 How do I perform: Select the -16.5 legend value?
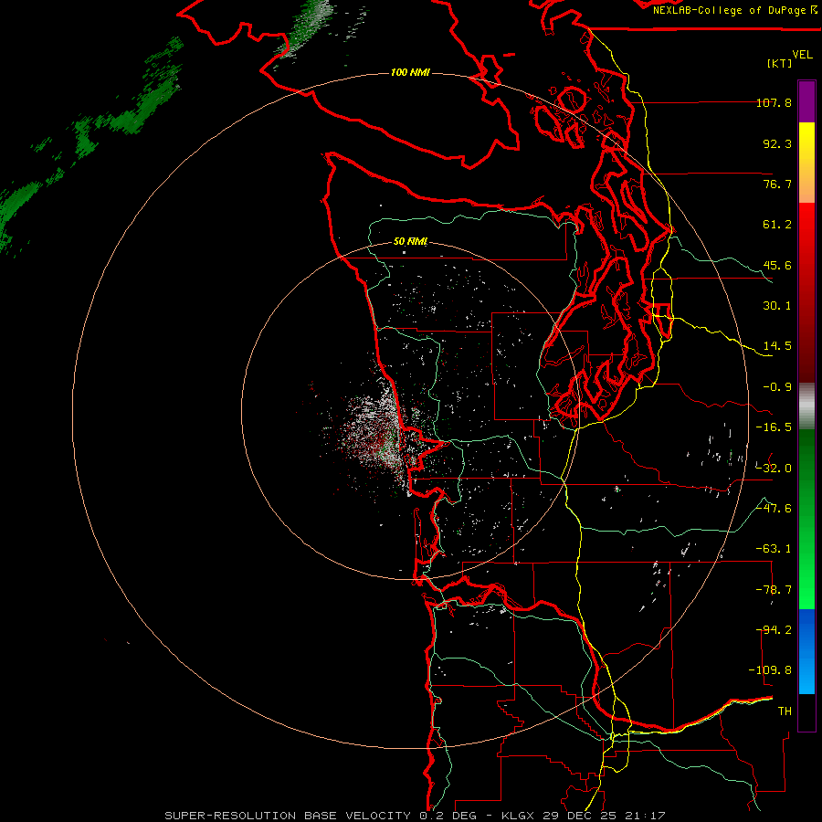(774, 427)
